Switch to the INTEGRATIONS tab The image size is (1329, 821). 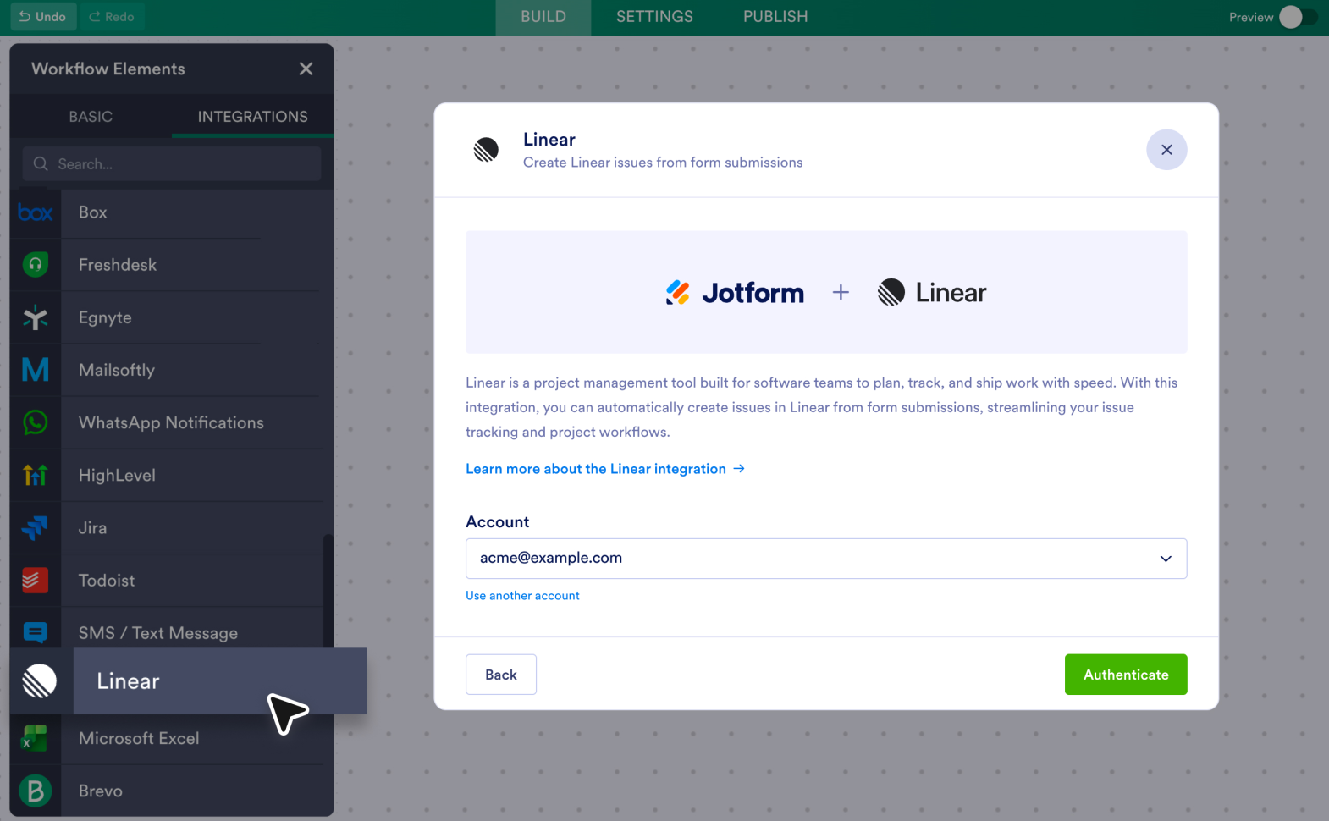pyautogui.click(x=253, y=117)
